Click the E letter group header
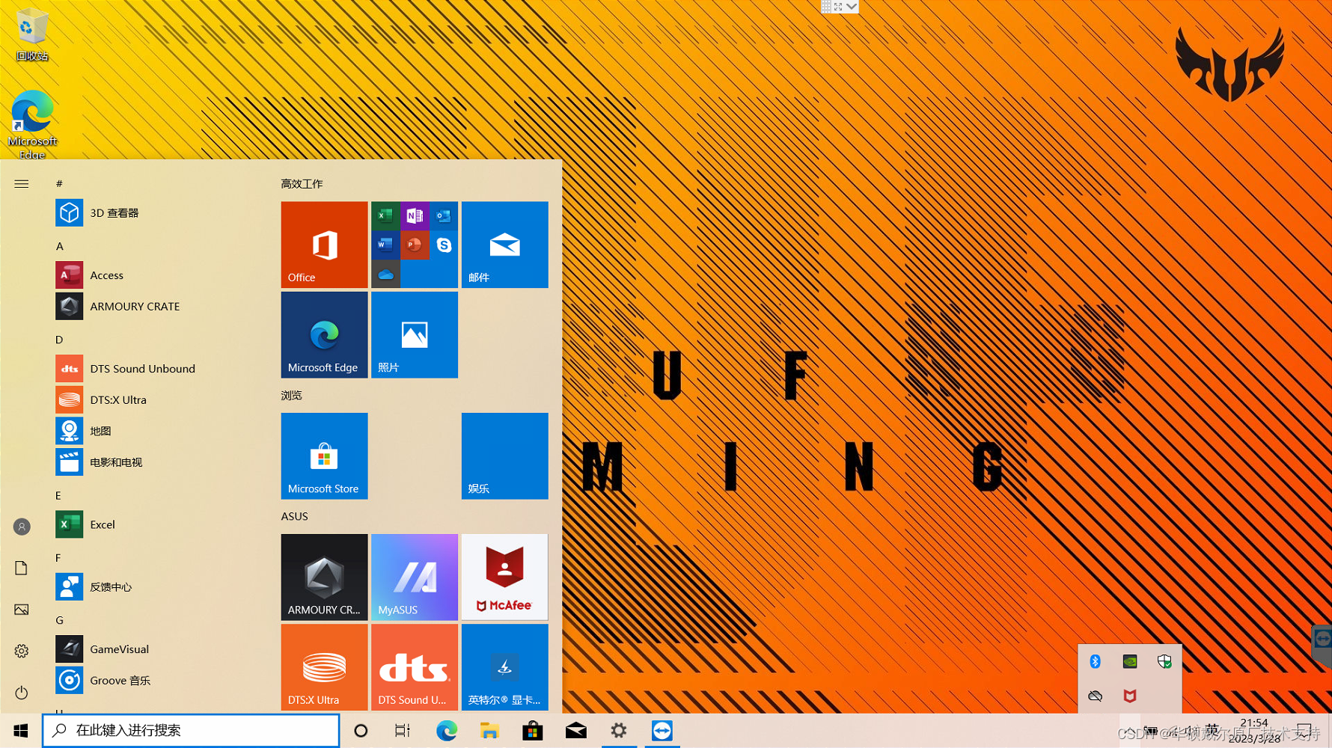This screenshot has height=748, width=1332. point(58,495)
